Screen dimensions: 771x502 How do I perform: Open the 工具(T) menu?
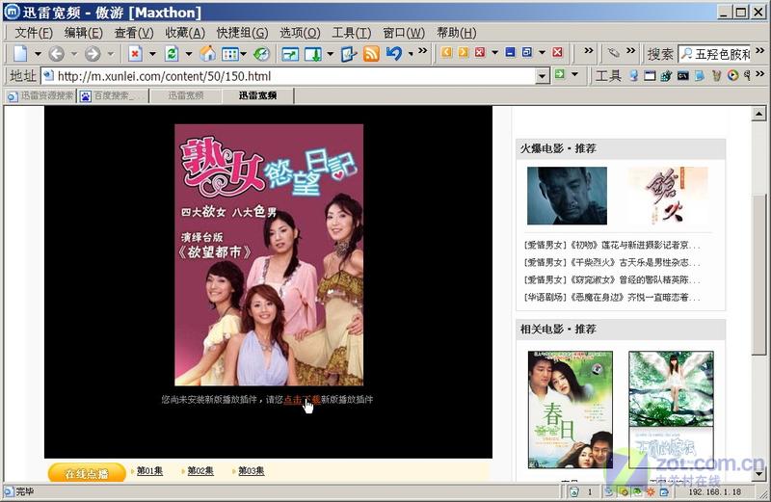(352, 33)
